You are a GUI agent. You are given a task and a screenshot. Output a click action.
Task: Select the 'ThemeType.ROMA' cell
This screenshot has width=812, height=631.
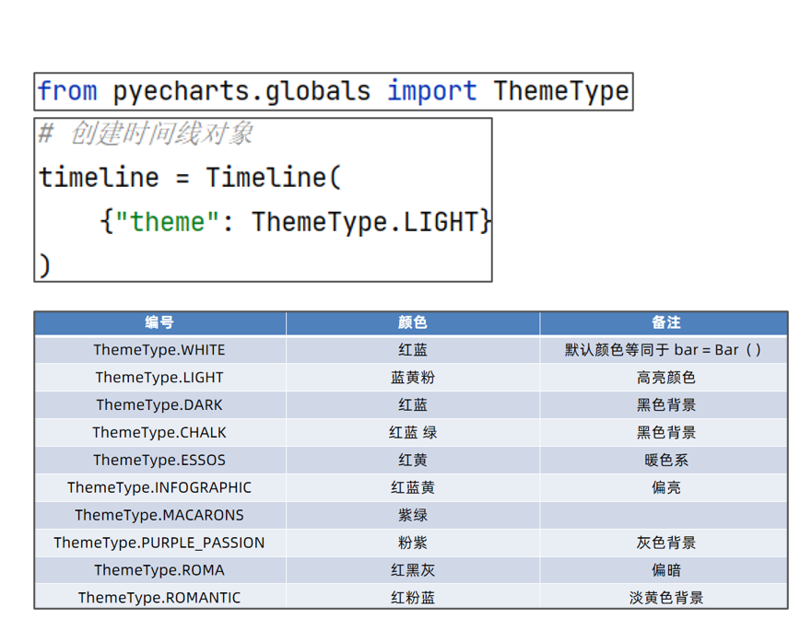[x=159, y=570]
